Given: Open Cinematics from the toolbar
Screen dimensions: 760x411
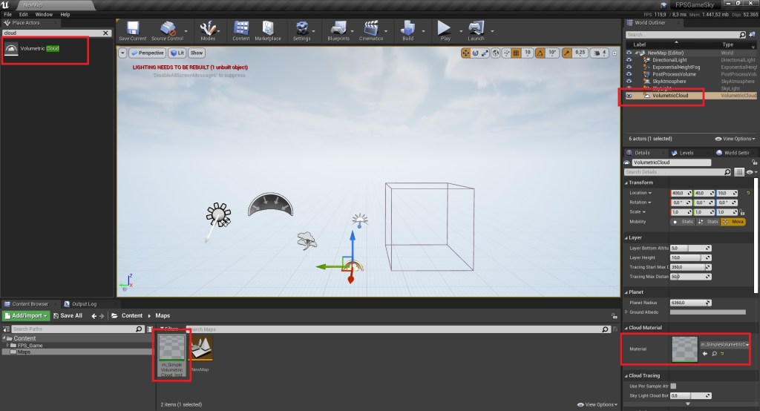Looking at the screenshot, I should (x=371, y=30).
